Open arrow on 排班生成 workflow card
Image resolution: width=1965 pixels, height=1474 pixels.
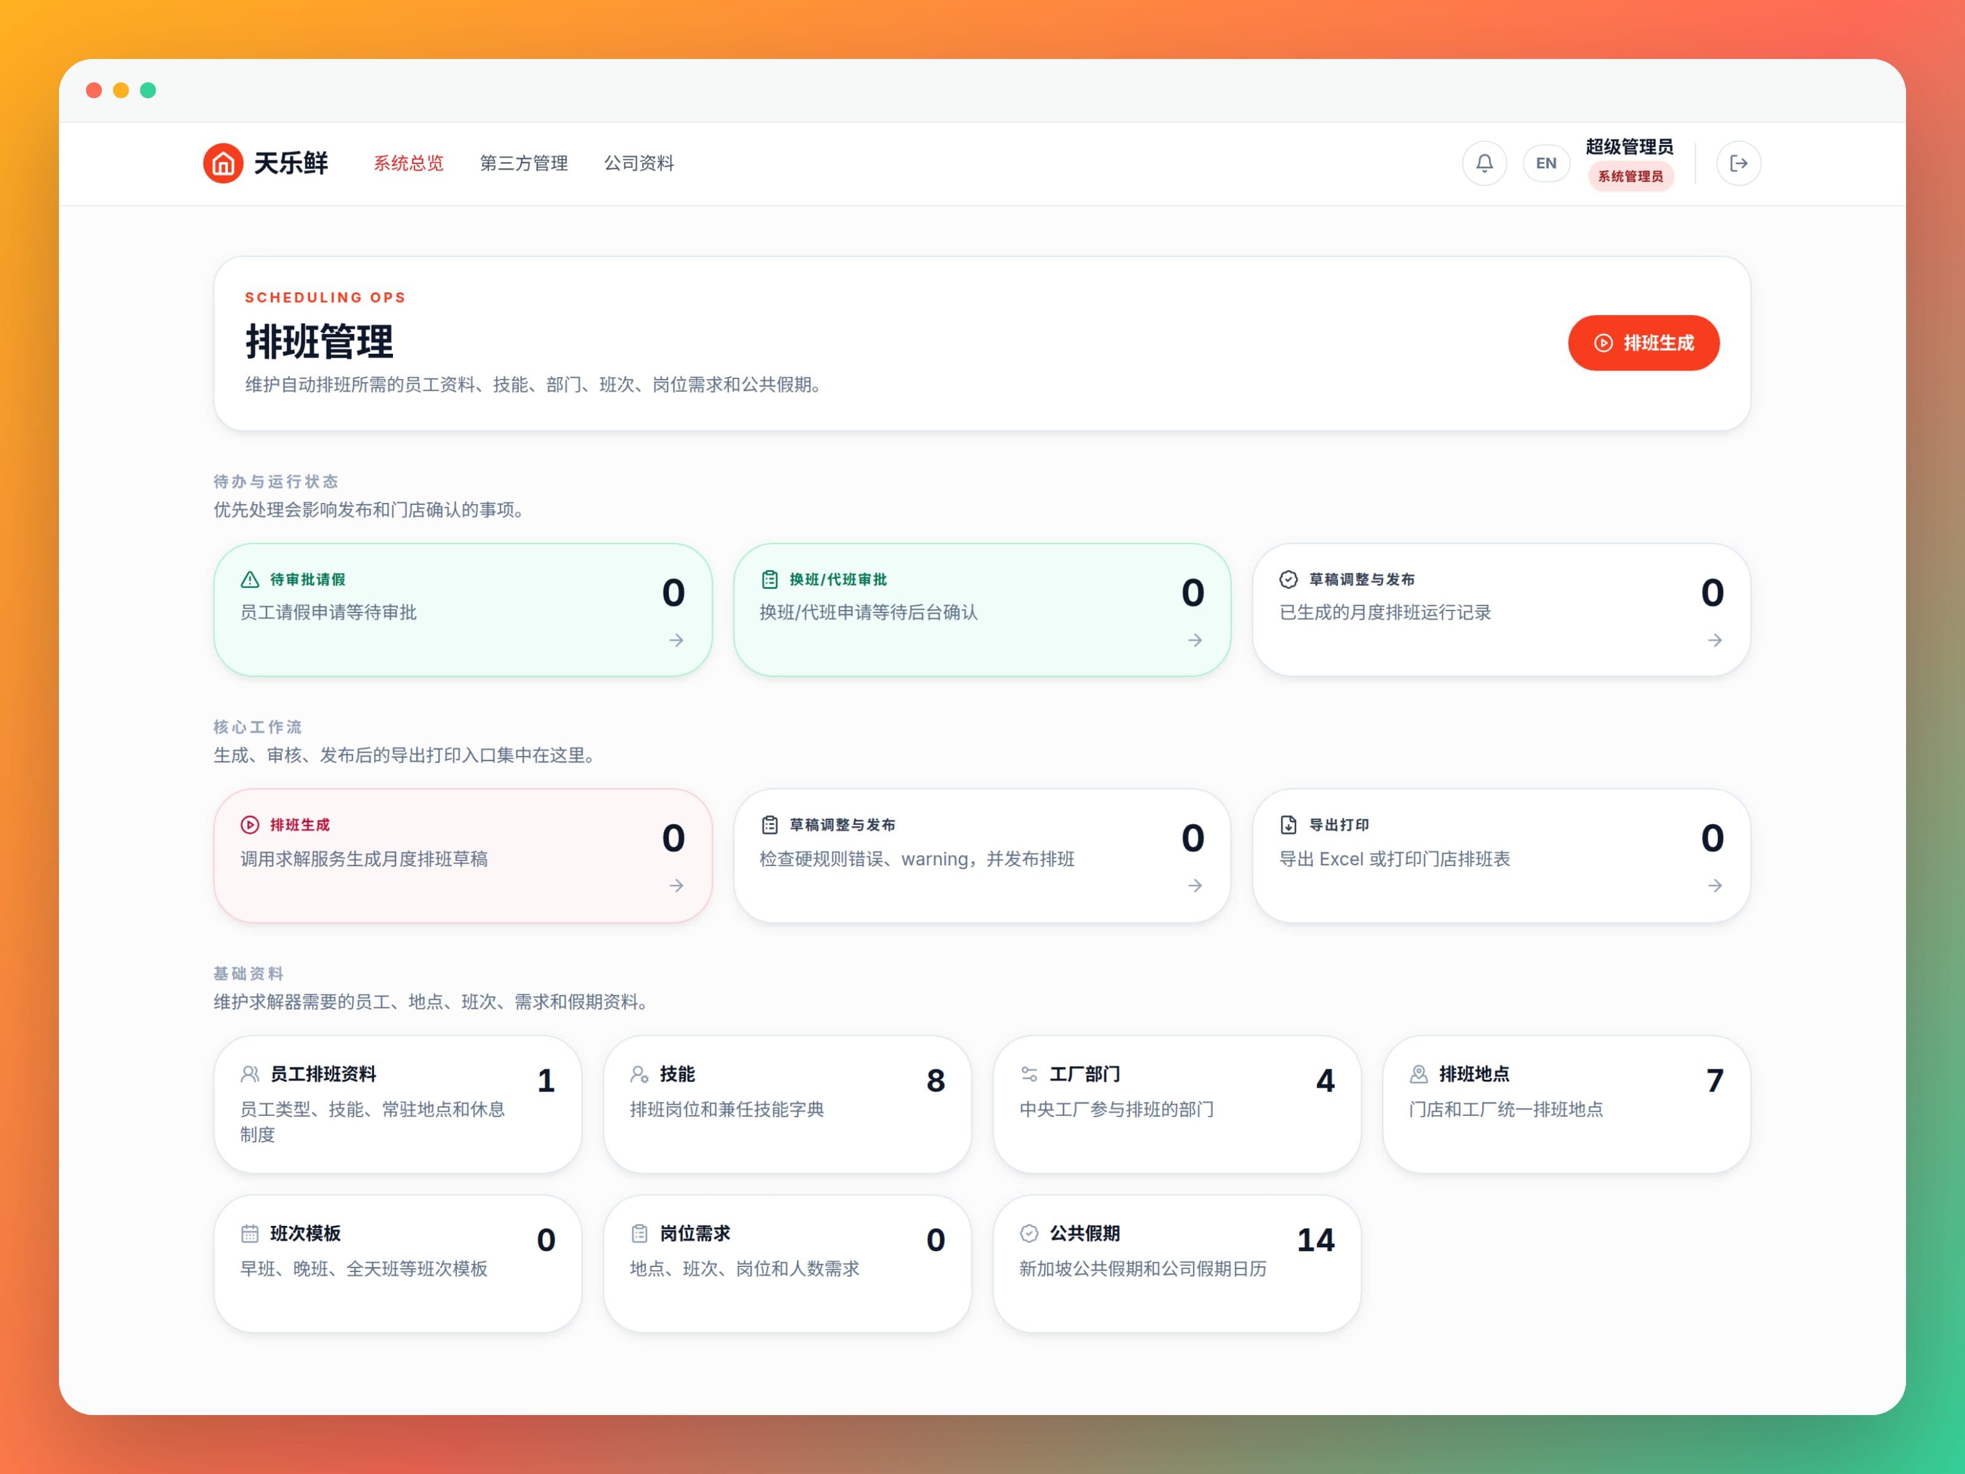coord(676,886)
